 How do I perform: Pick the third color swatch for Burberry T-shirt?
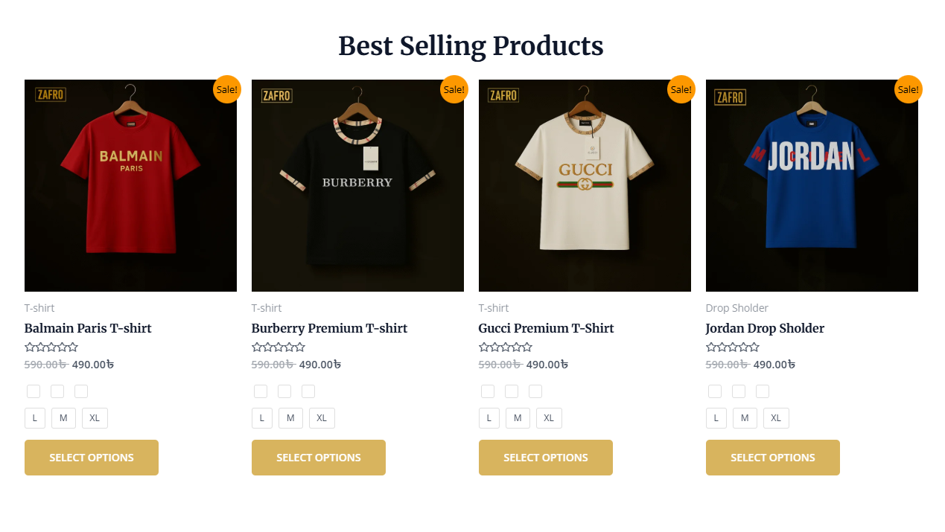[x=308, y=391]
